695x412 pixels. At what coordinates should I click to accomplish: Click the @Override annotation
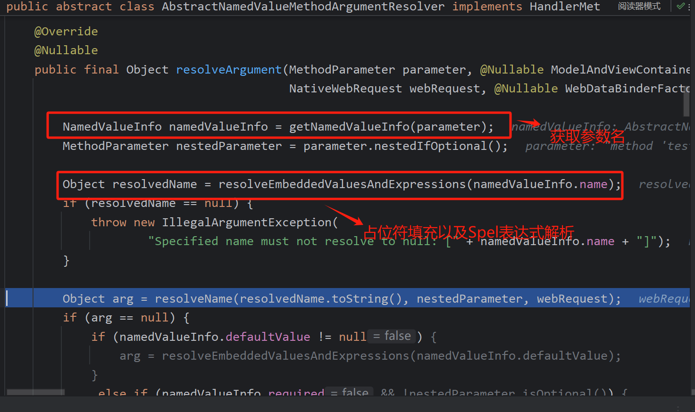(66, 32)
